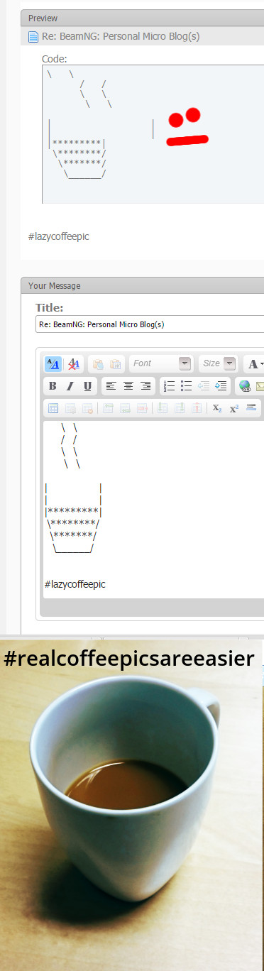Screen dimensions: 264x971
Task: Click the #lazycoffeepic text in the preview
Action: coord(58,236)
